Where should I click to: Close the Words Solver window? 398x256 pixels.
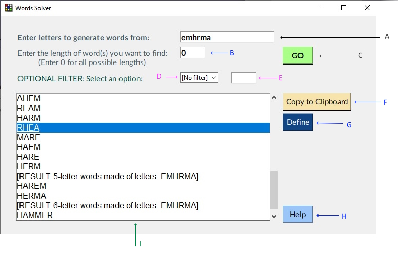[x=367, y=8]
